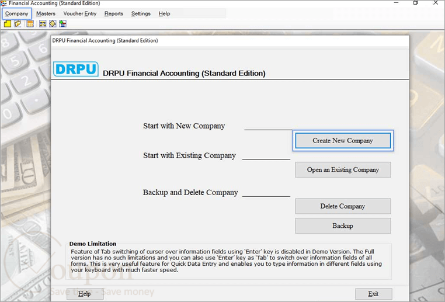
Task: Click the Exit button
Action: [374, 294]
